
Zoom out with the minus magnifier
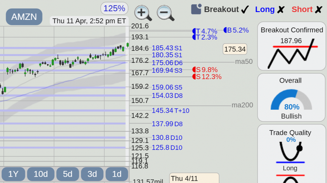pos(165,13)
